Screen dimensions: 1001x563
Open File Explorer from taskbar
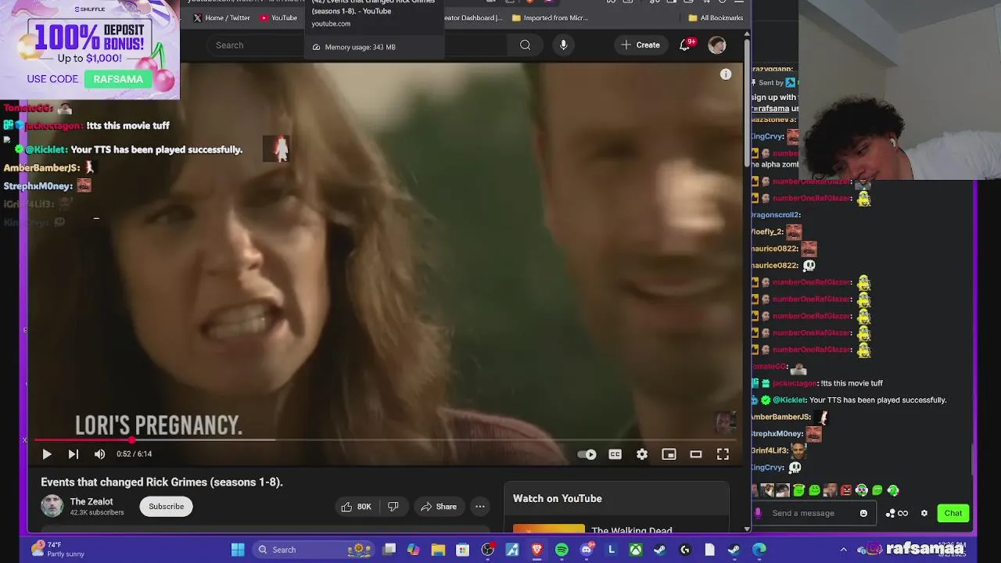tap(438, 550)
